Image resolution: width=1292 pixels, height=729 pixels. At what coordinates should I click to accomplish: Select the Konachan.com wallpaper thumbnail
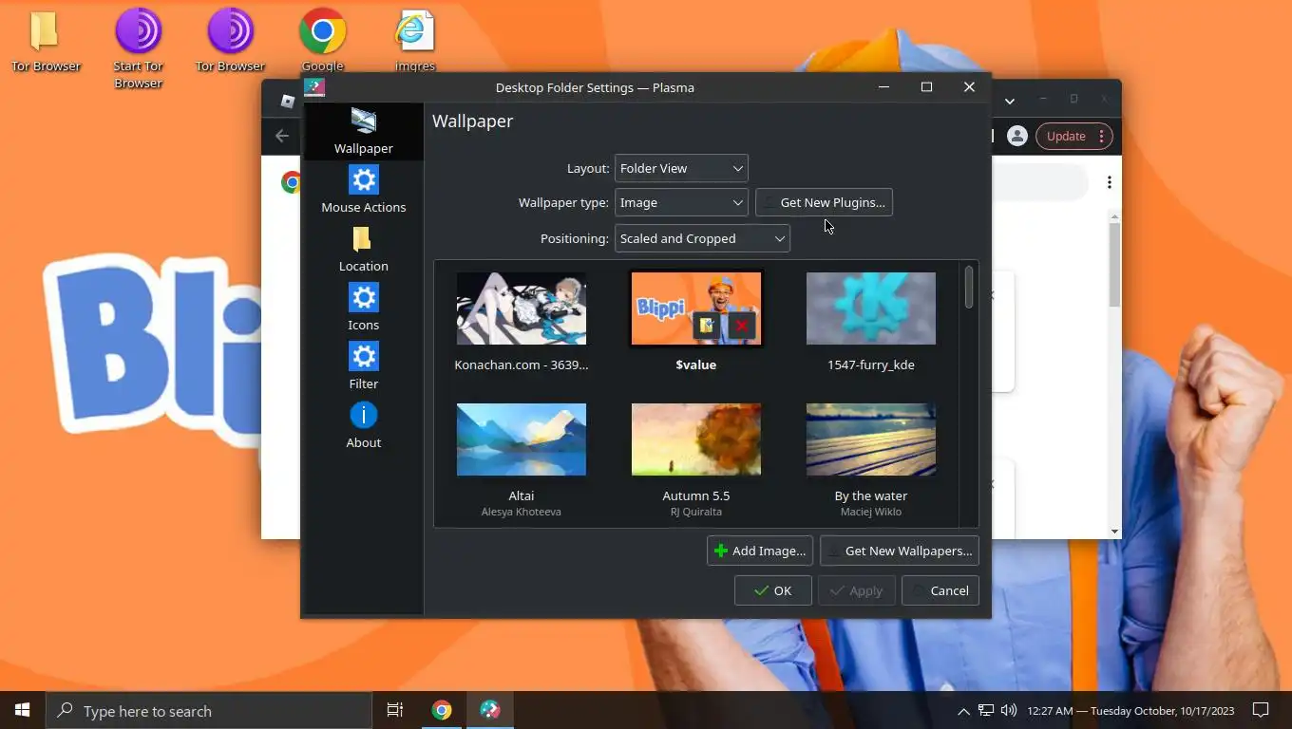(x=522, y=308)
